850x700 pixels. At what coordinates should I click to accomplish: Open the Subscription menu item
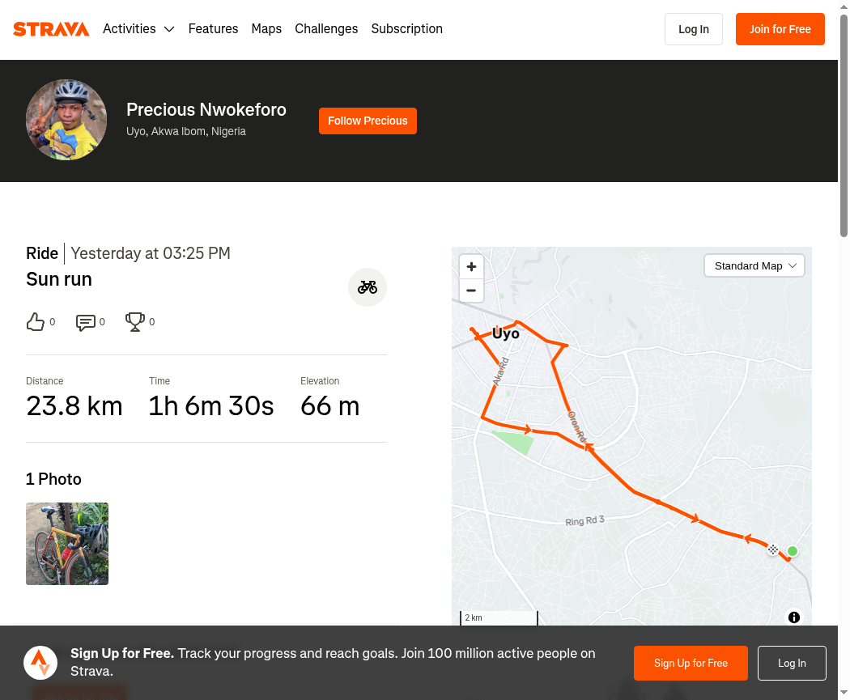[406, 29]
